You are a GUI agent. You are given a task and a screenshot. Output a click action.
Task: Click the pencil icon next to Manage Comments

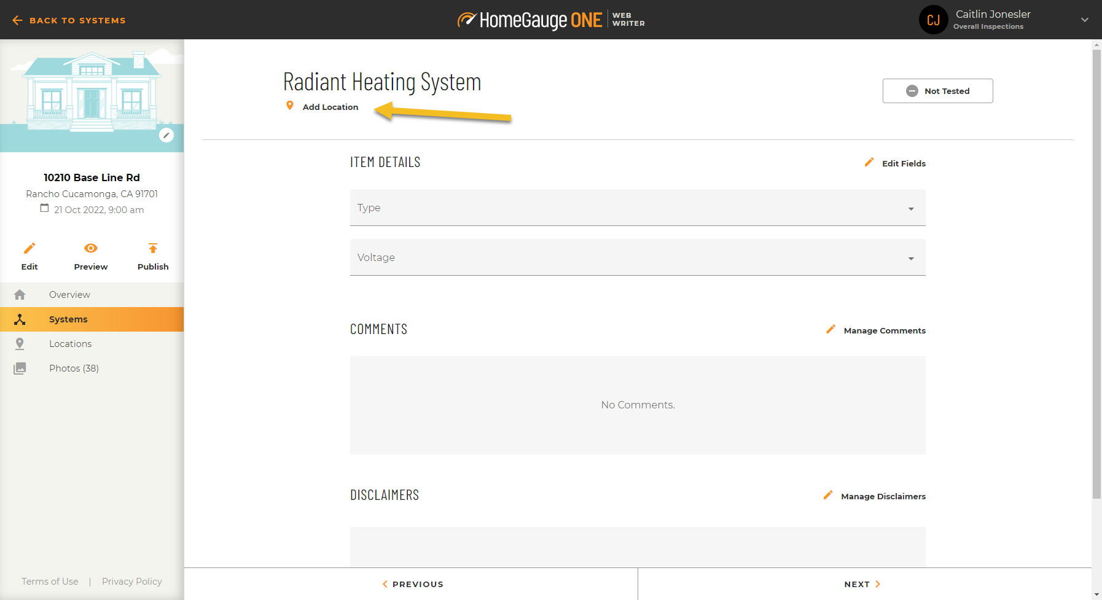(x=830, y=330)
